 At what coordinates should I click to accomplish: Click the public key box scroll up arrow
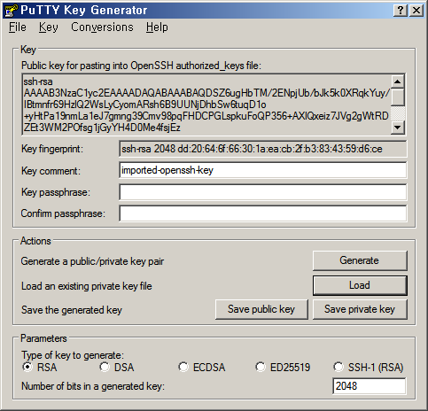tap(398, 81)
